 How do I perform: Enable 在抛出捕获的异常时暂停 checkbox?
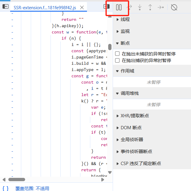point(118,60)
